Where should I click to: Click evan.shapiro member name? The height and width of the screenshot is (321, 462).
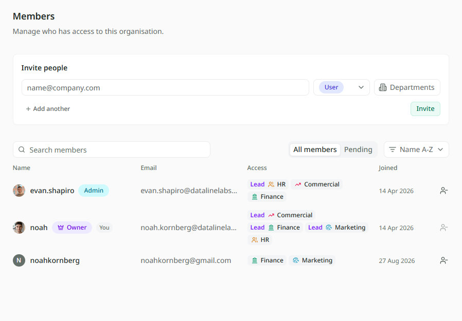[x=52, y=191]
